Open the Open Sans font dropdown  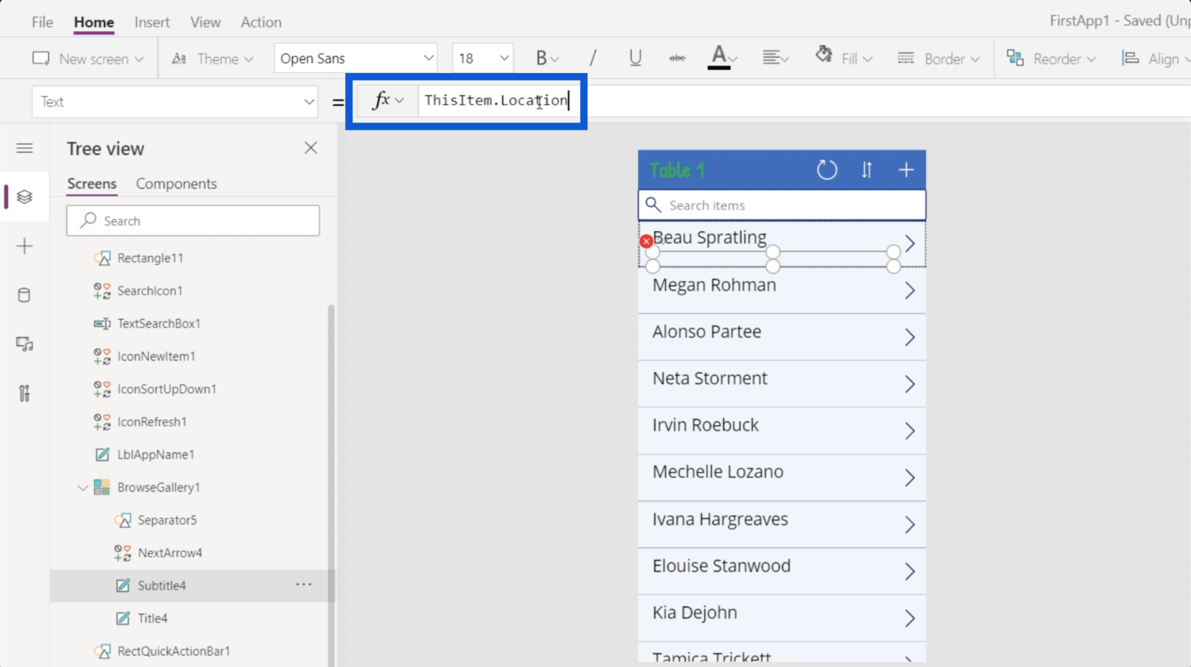click(356, 58)
